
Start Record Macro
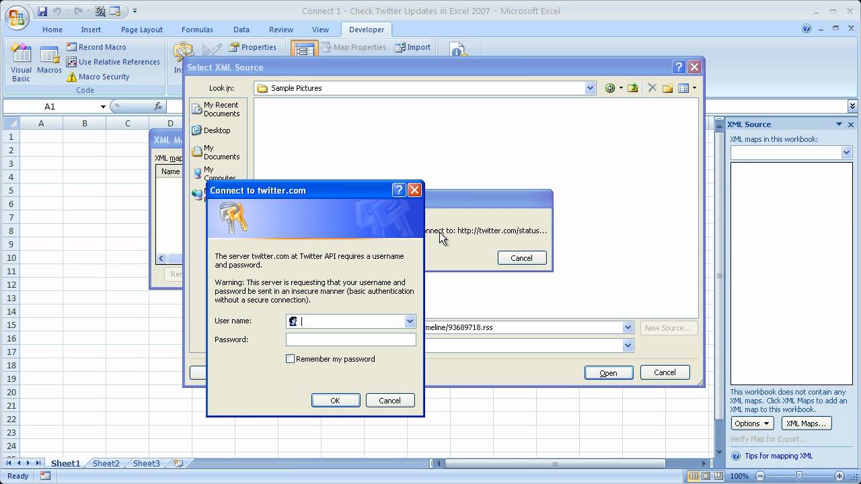pos(96,47)
